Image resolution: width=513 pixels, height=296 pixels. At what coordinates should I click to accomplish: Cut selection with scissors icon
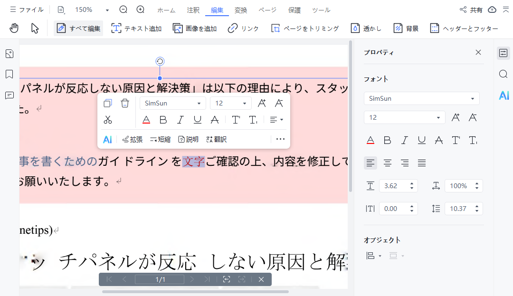pyautogui.click(x=108, y=120)
